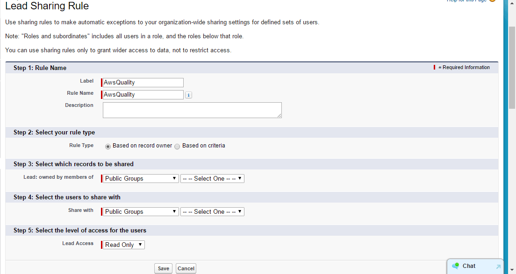Click the scrollbar up arrow
This screenshot has height=274, width=516.
[512, 4]
